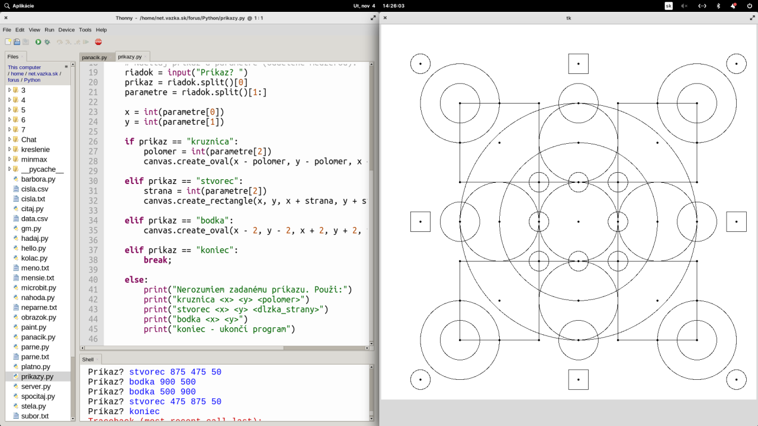Click the Save file toolbar icon

(x=25, y=42)
